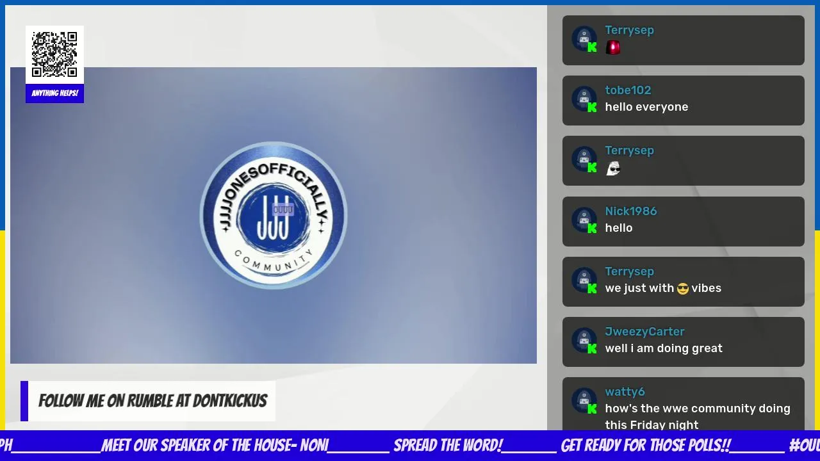Viewport: 820px width, 461px height.
Task: Click the avatar beside Nick1986's hello message
Action: pyautogui.click(x=584, y=220)
